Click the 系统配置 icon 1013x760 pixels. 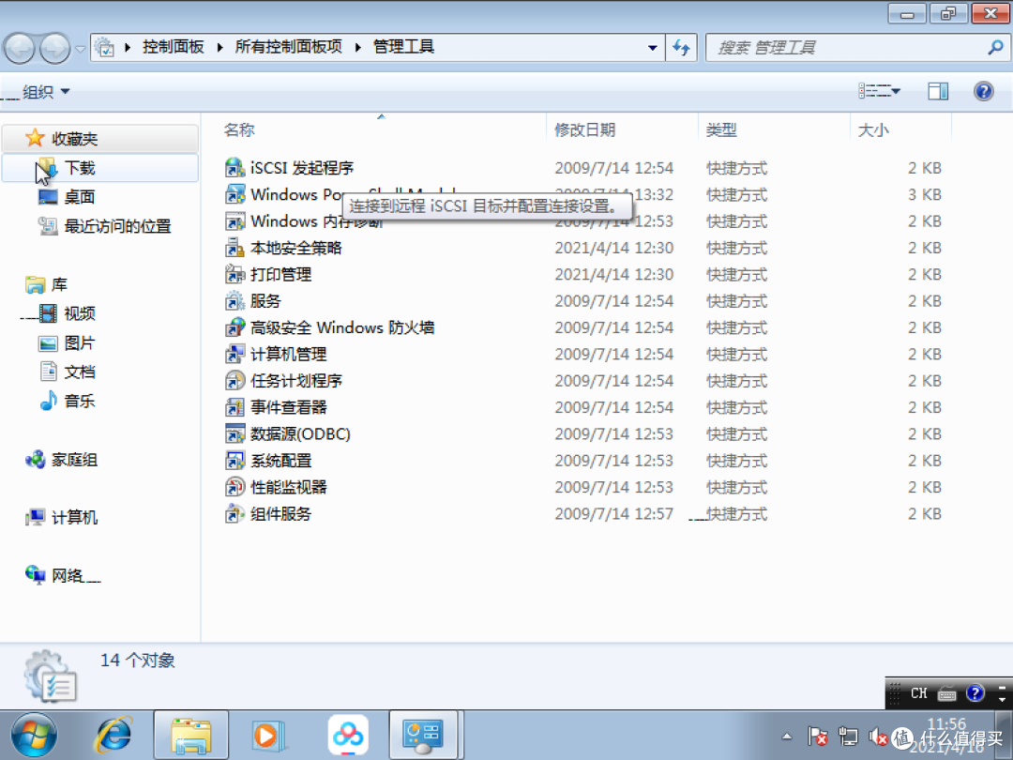point(234,460)
